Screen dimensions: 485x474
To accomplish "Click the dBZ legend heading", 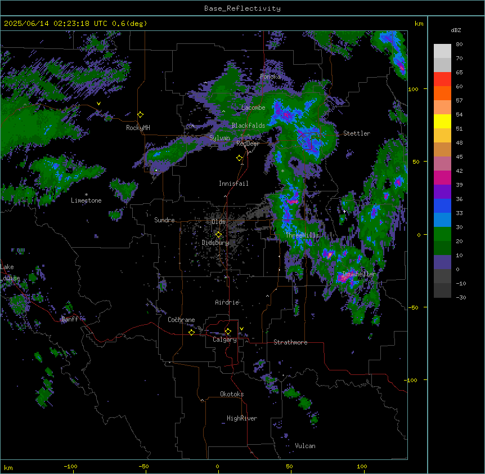I will [x=456, y=30].
